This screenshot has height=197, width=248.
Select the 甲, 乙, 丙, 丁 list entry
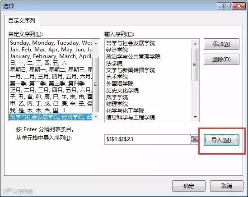[x=51, y=104]
